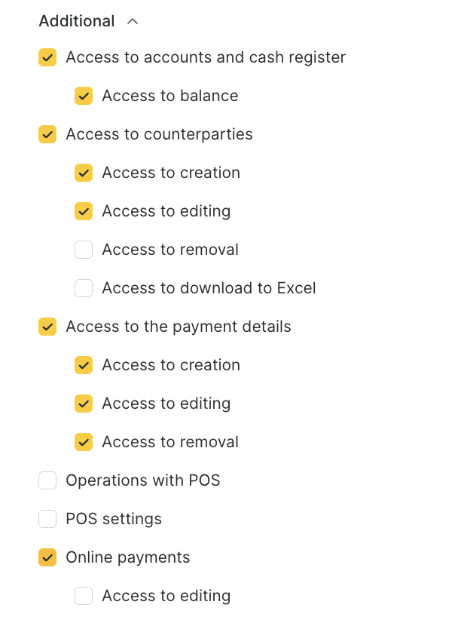Enable Online payments Access to editing

tap(84, 596)
